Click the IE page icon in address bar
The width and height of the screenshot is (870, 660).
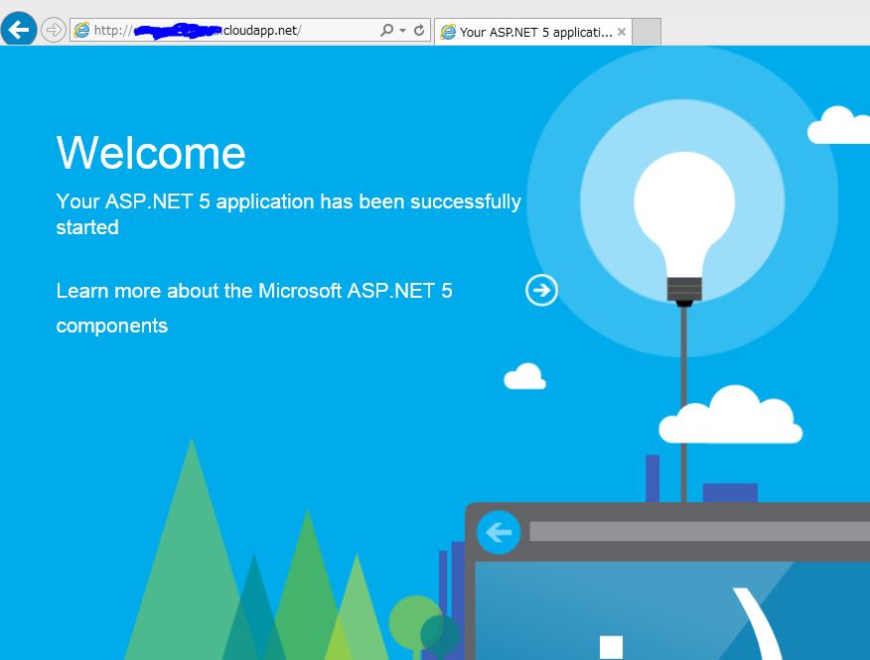point(81,30)
